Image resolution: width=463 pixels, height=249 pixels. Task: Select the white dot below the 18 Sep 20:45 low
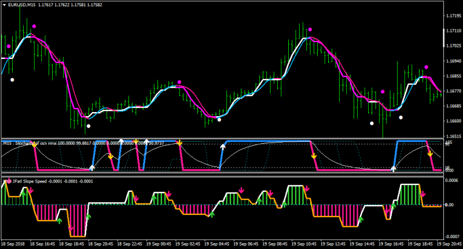click(x=89, y=126)
